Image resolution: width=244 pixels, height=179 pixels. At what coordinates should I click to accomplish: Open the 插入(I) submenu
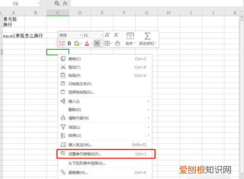105,101
